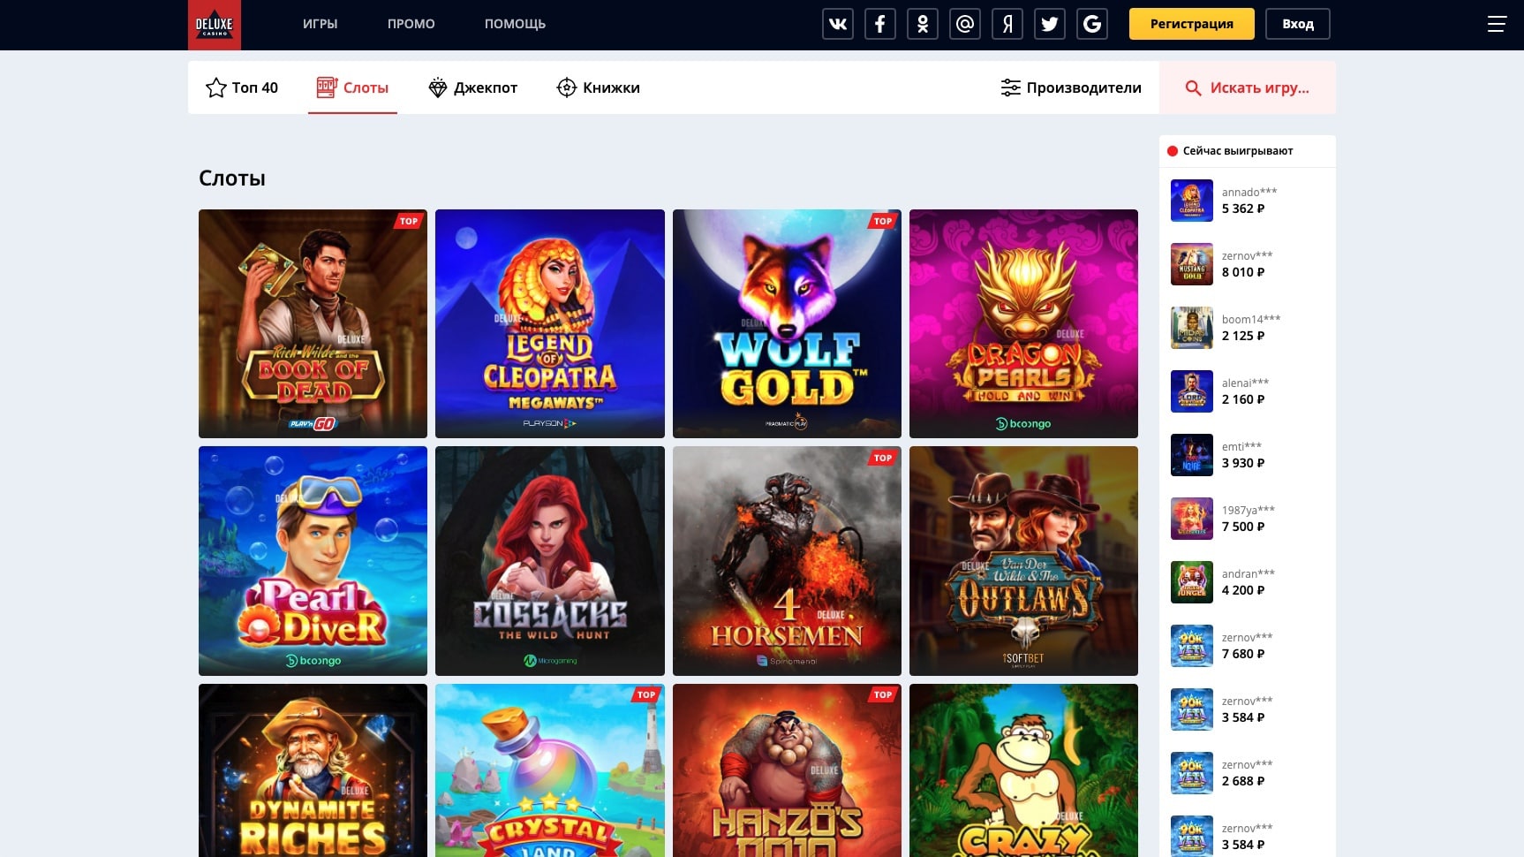Open the ПРОМО menu item
The height and width of the screenshot is (857, 1524).
click(x=411, y=24)
